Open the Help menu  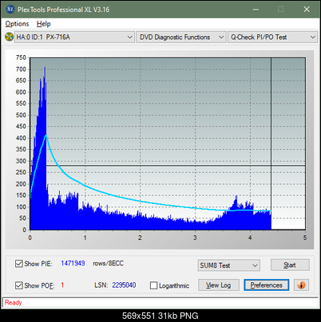[43, 24]
